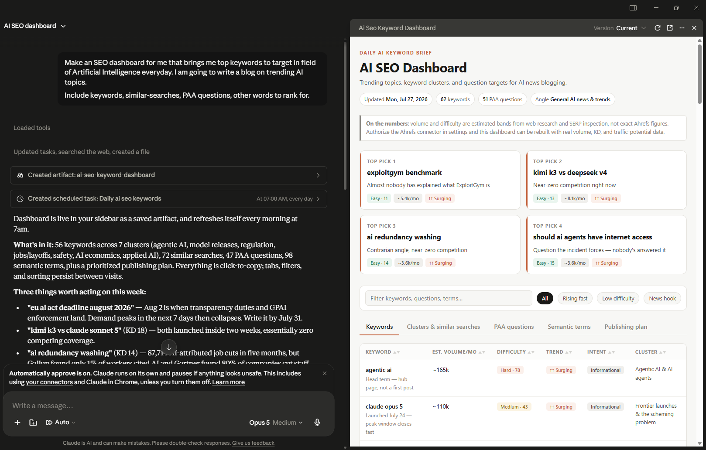This screenshot has height=450, width=706.
Task: Refresh the artifact preview
Action: point(658,28)
